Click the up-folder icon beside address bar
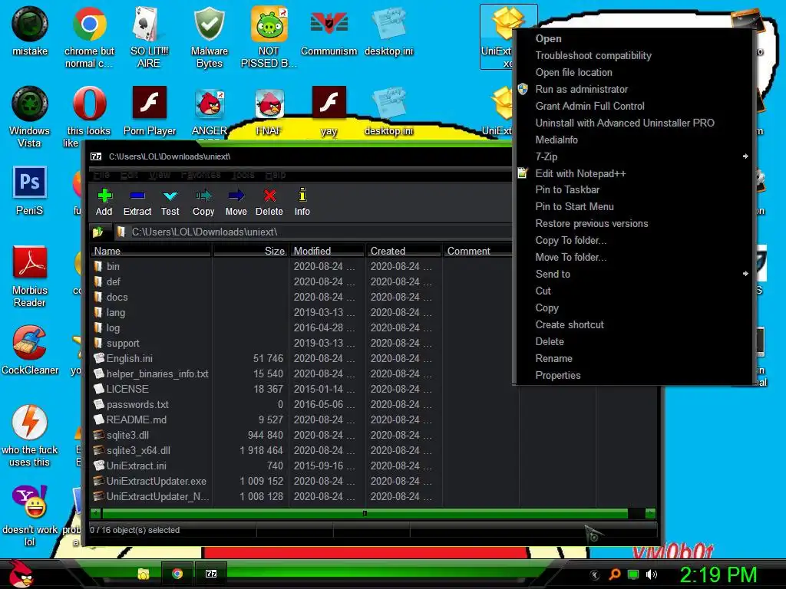This screenshot has height=589, width=786. pos(97,232)
